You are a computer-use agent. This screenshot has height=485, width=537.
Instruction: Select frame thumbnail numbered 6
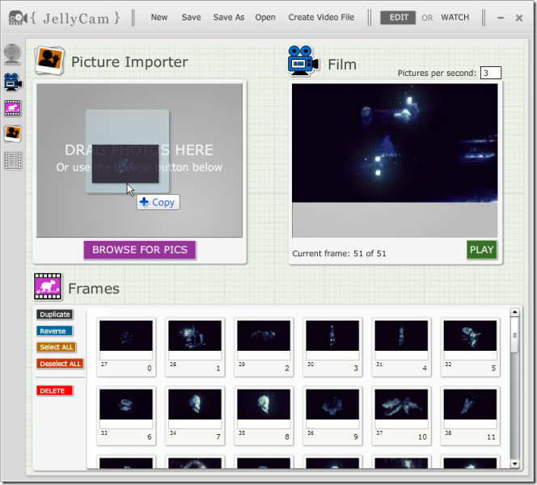coord(126,415)
